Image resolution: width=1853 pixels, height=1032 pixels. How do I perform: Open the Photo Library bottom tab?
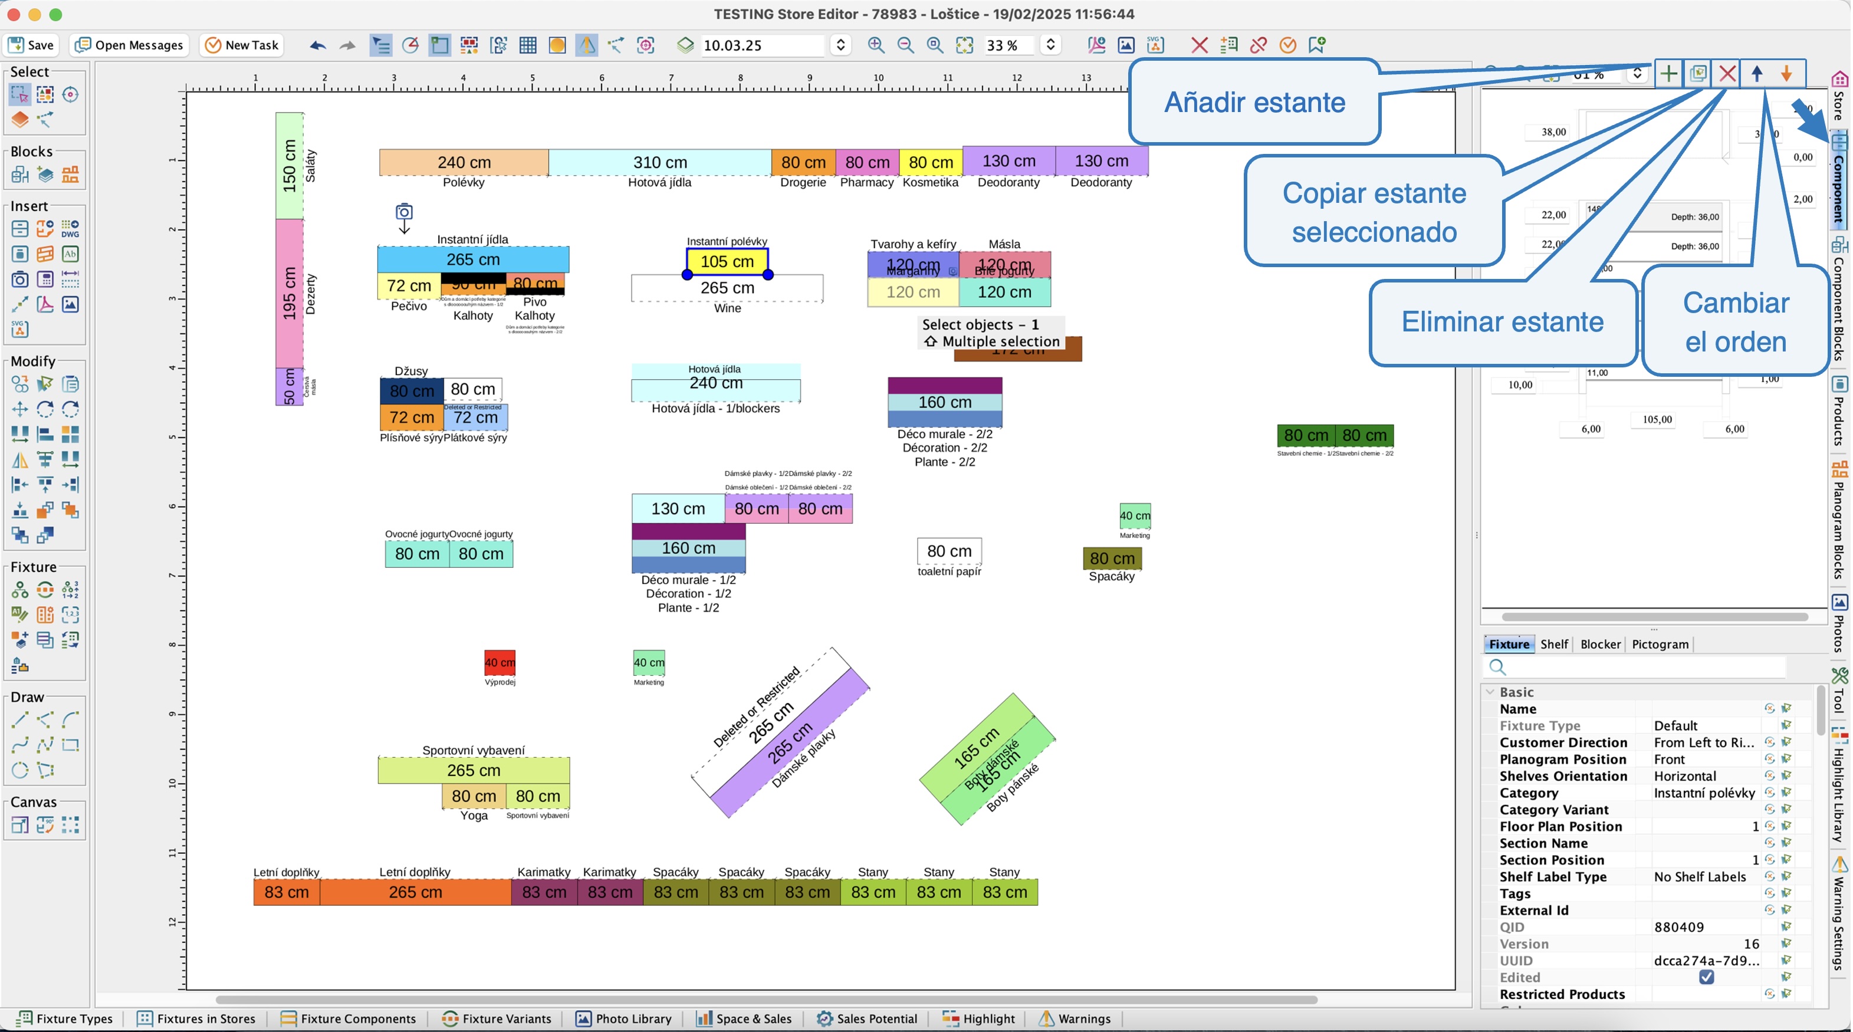coord(623,1019)
